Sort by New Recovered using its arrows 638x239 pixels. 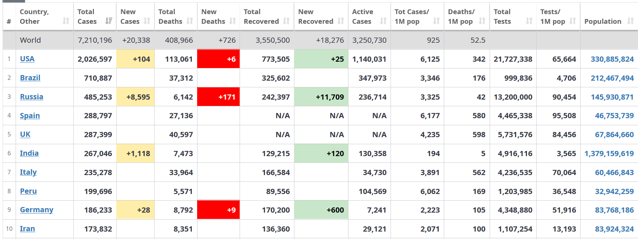[341, 21]
